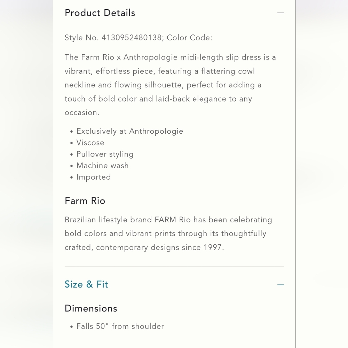This screenshot has width=348, height=348.
Task: Click the Product Details section heading
Action: pos(100,13)
